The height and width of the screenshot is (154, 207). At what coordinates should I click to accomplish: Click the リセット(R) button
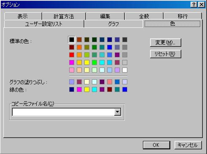tap(166, 54)
